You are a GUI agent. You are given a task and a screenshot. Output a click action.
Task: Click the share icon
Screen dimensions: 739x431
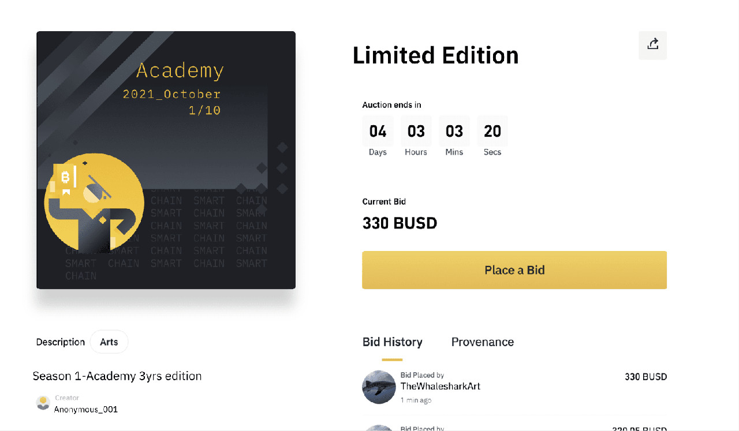click(x=652, y=45)
